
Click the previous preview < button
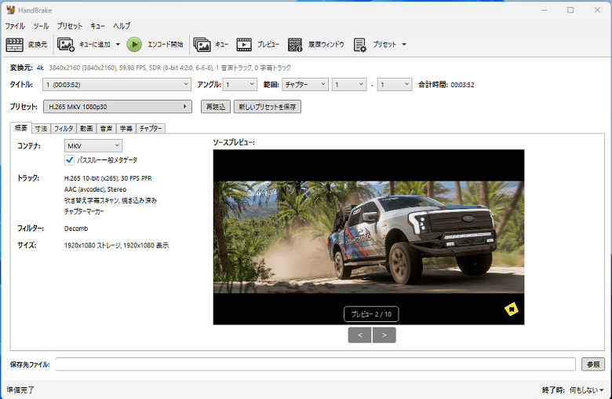359,335
